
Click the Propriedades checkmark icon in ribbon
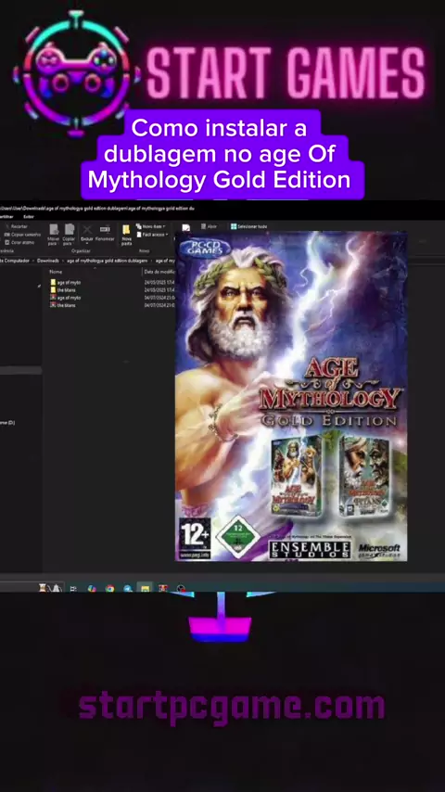click(x=185, y=228)
